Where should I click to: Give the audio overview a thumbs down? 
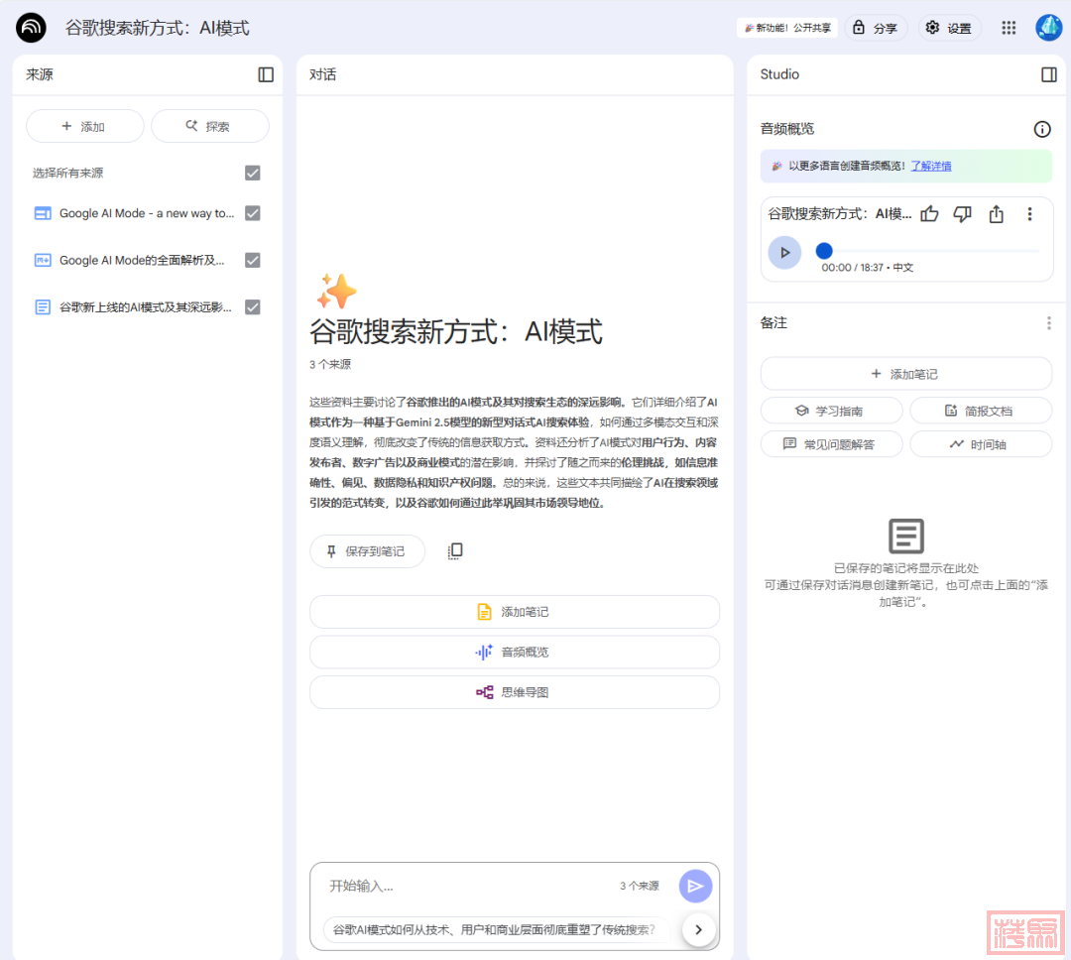click(x=962, y=214)
